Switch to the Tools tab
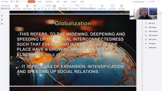 coord(82,2)
